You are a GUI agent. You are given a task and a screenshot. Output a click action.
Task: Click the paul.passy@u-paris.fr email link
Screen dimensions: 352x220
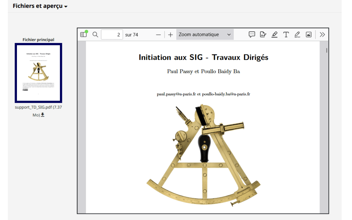(x=176, y=94)
